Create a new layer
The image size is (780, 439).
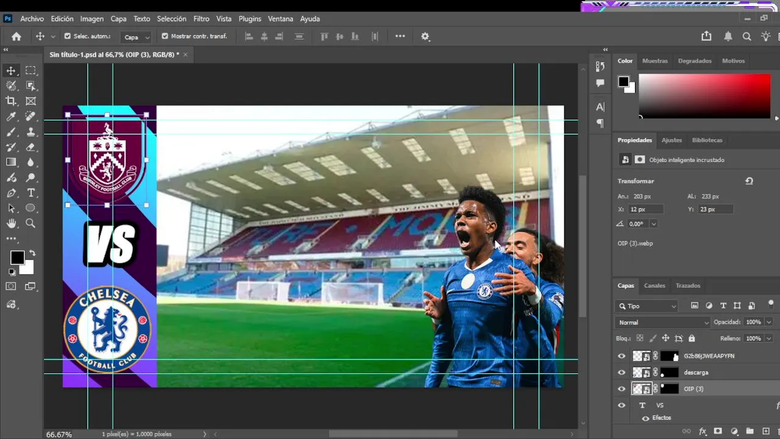click(x=766, y=431)
